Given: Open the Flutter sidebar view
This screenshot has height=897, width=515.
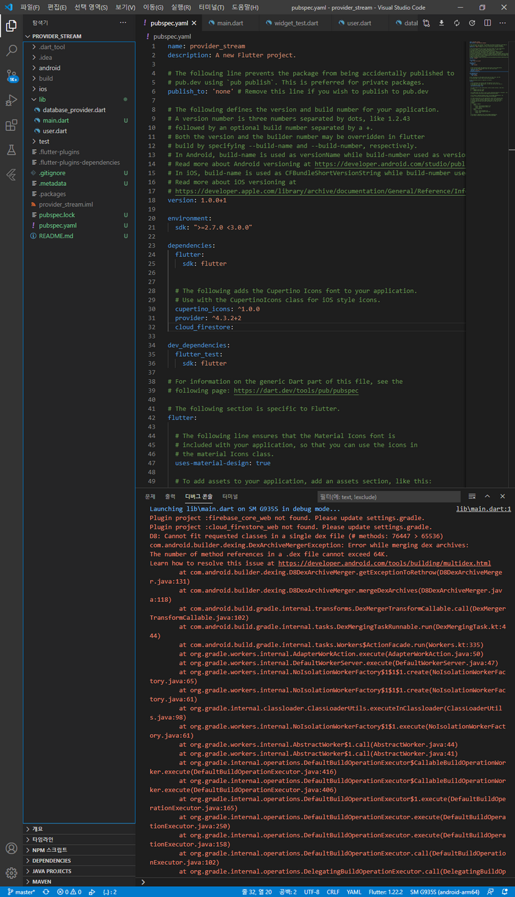Looking at the screenshot, I should (x=11, y=175).
